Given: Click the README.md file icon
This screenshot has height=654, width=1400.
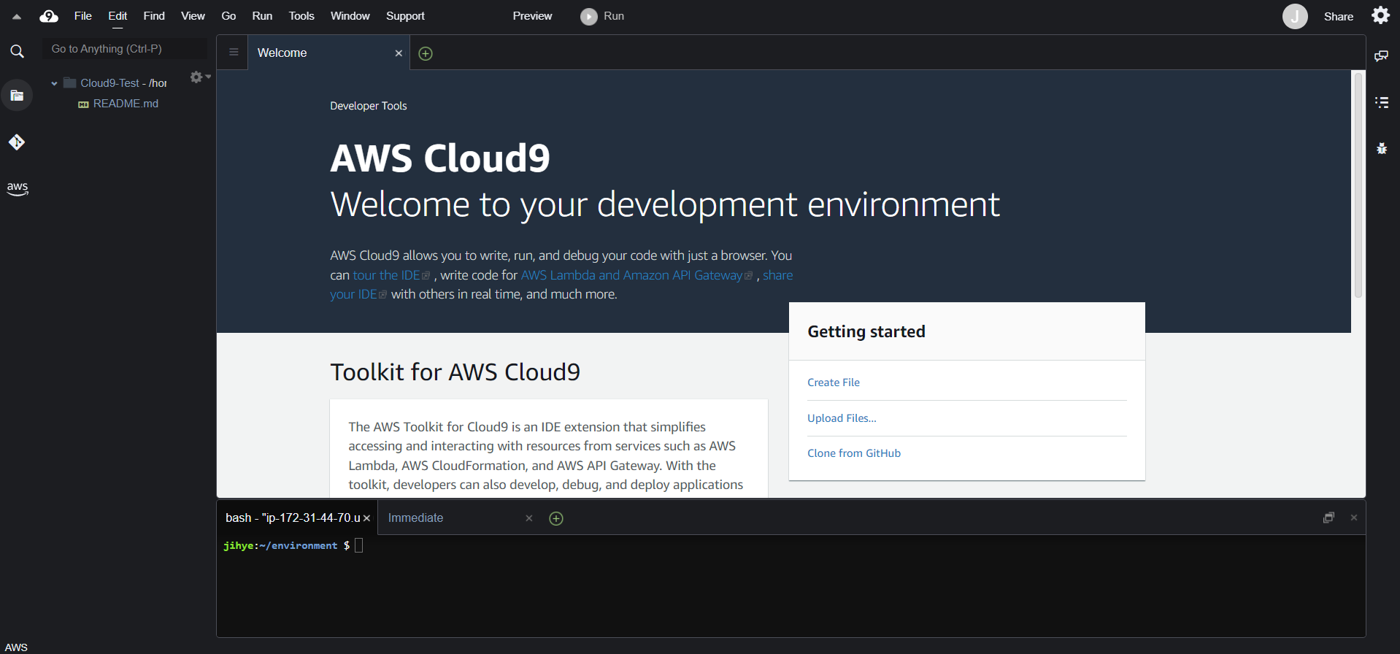Looking at the screenshot, I should tap(83, 104).
